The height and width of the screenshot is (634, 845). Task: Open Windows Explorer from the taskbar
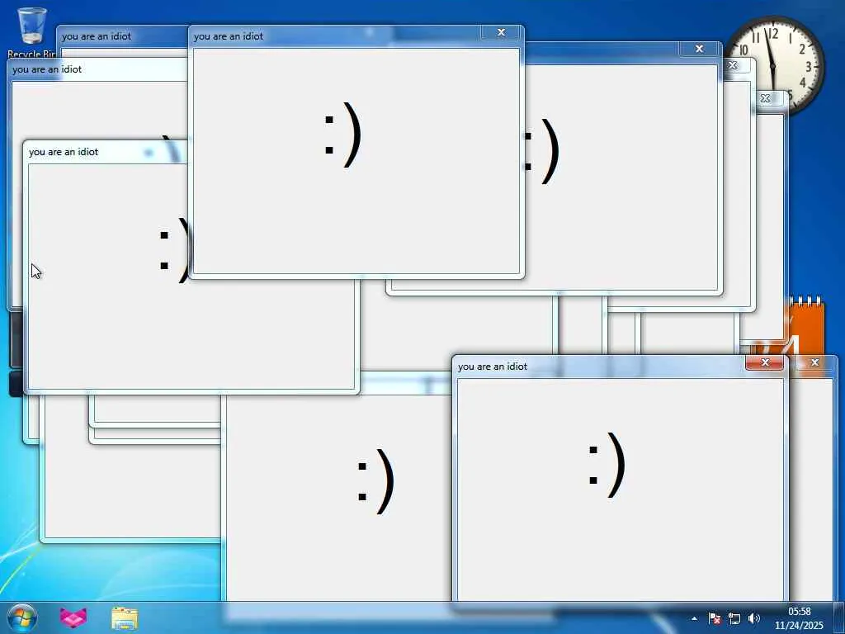(125, 618)
